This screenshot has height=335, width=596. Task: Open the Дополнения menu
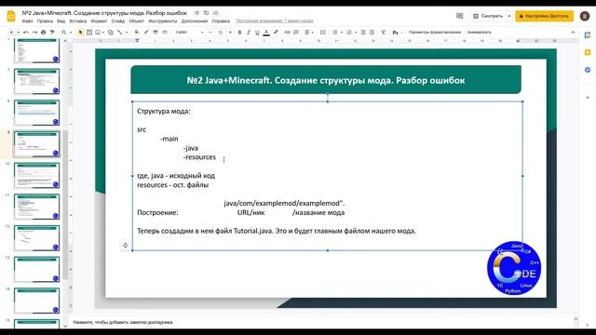(x=195, y=21)
